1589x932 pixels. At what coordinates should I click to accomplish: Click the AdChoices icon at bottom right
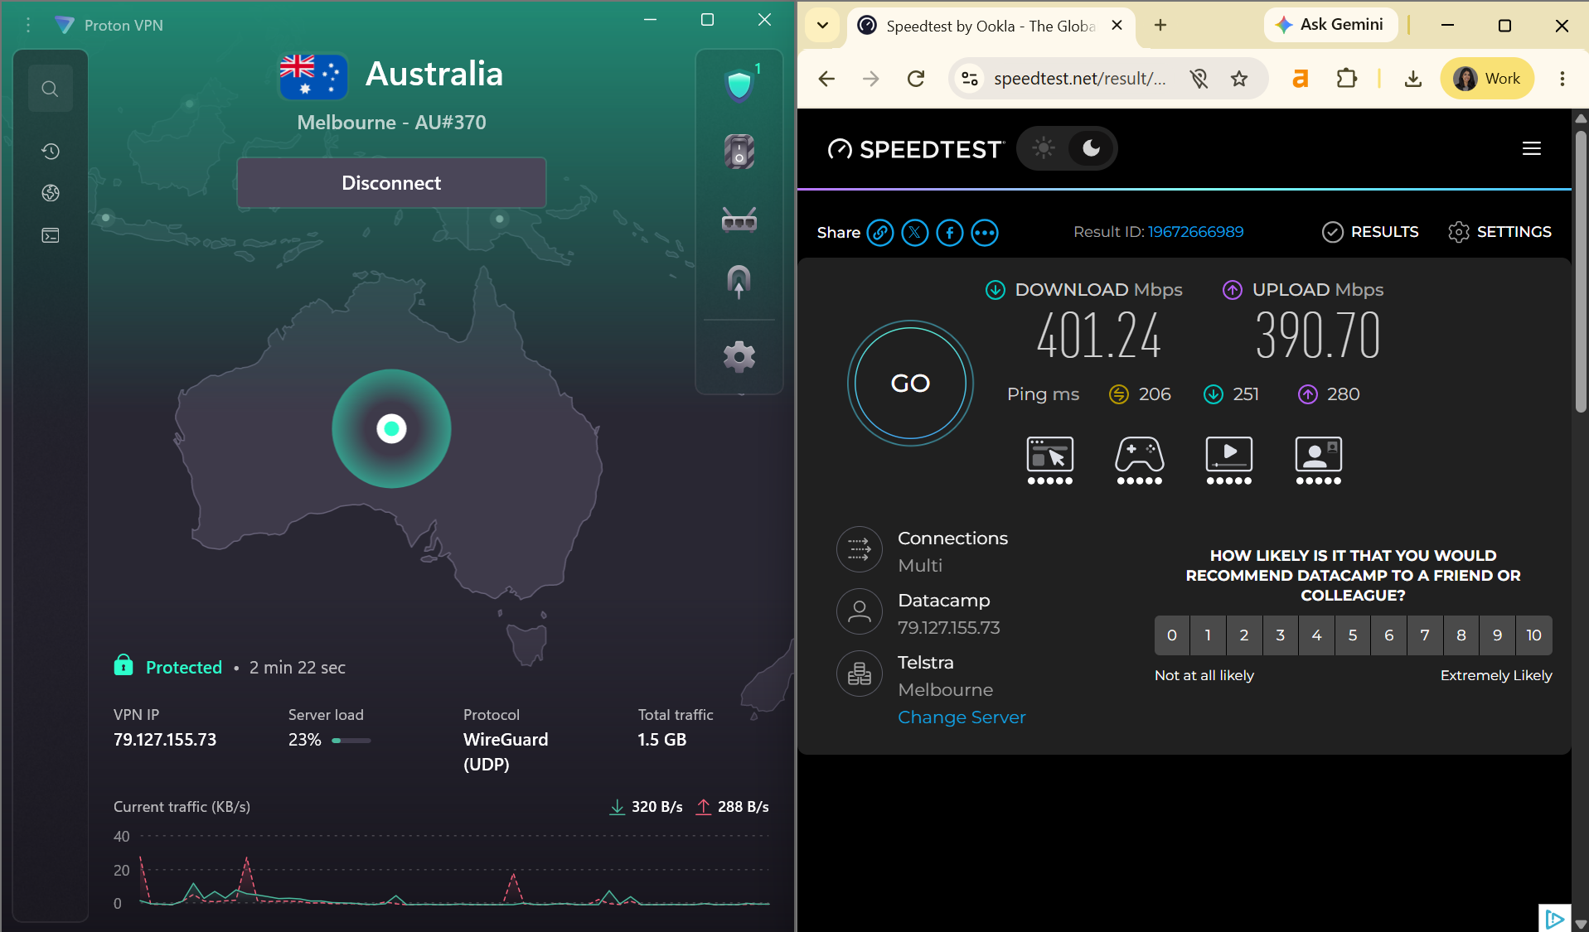tap(1555, 918)
